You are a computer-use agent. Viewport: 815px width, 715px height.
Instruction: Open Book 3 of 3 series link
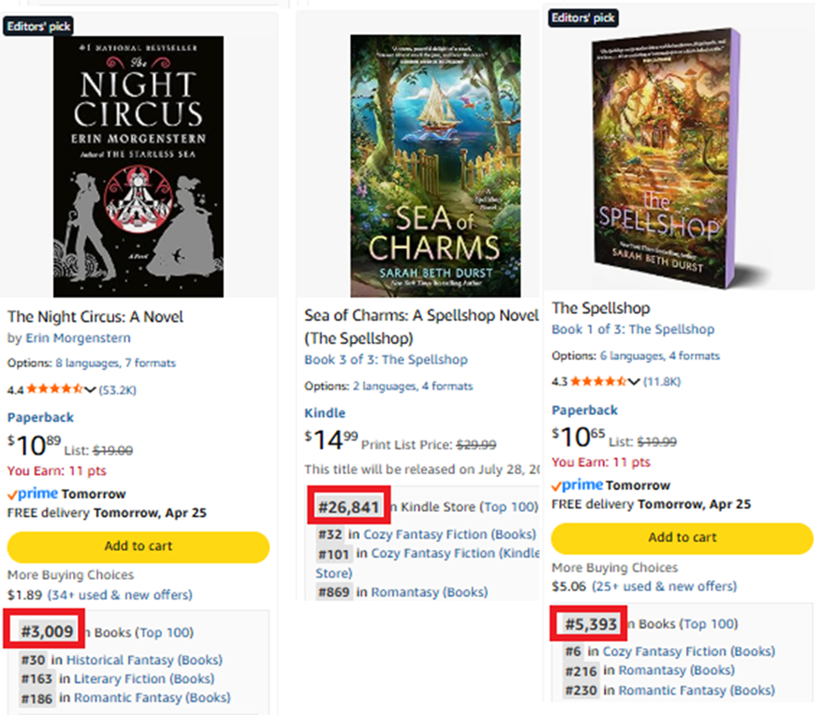pyautogui.click(x=385, y=359)
